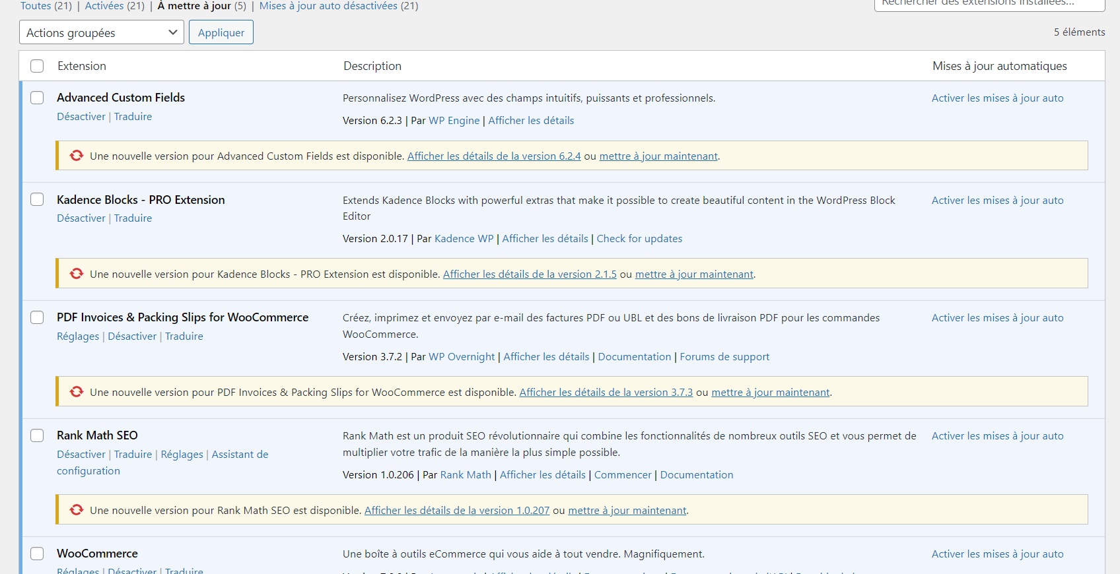The image size is (1120, 574).
Task: Update Advanced Custom Fields now
Action: [658, 156]
